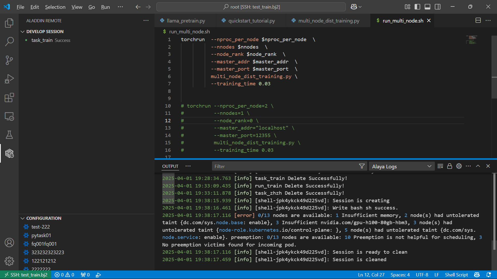The width and height of the screenshot is (497, 279).
Task: Open the Extensions view
Action: point(9,97)
